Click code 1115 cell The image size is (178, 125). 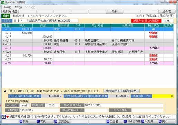(x=79, y=52)
